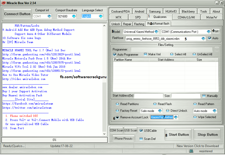Click the COM Scan button
The image size is (225, 155).
coord(116,130)
